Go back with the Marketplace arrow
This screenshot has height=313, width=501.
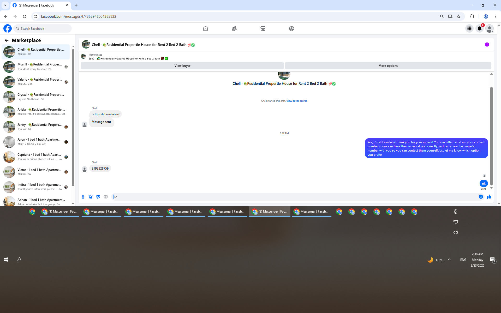click(7, 40)
